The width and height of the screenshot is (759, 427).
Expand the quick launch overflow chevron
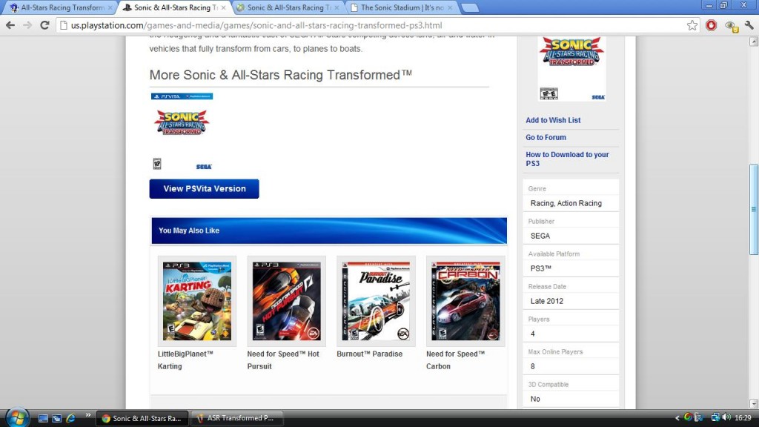[x=87, y=415]
